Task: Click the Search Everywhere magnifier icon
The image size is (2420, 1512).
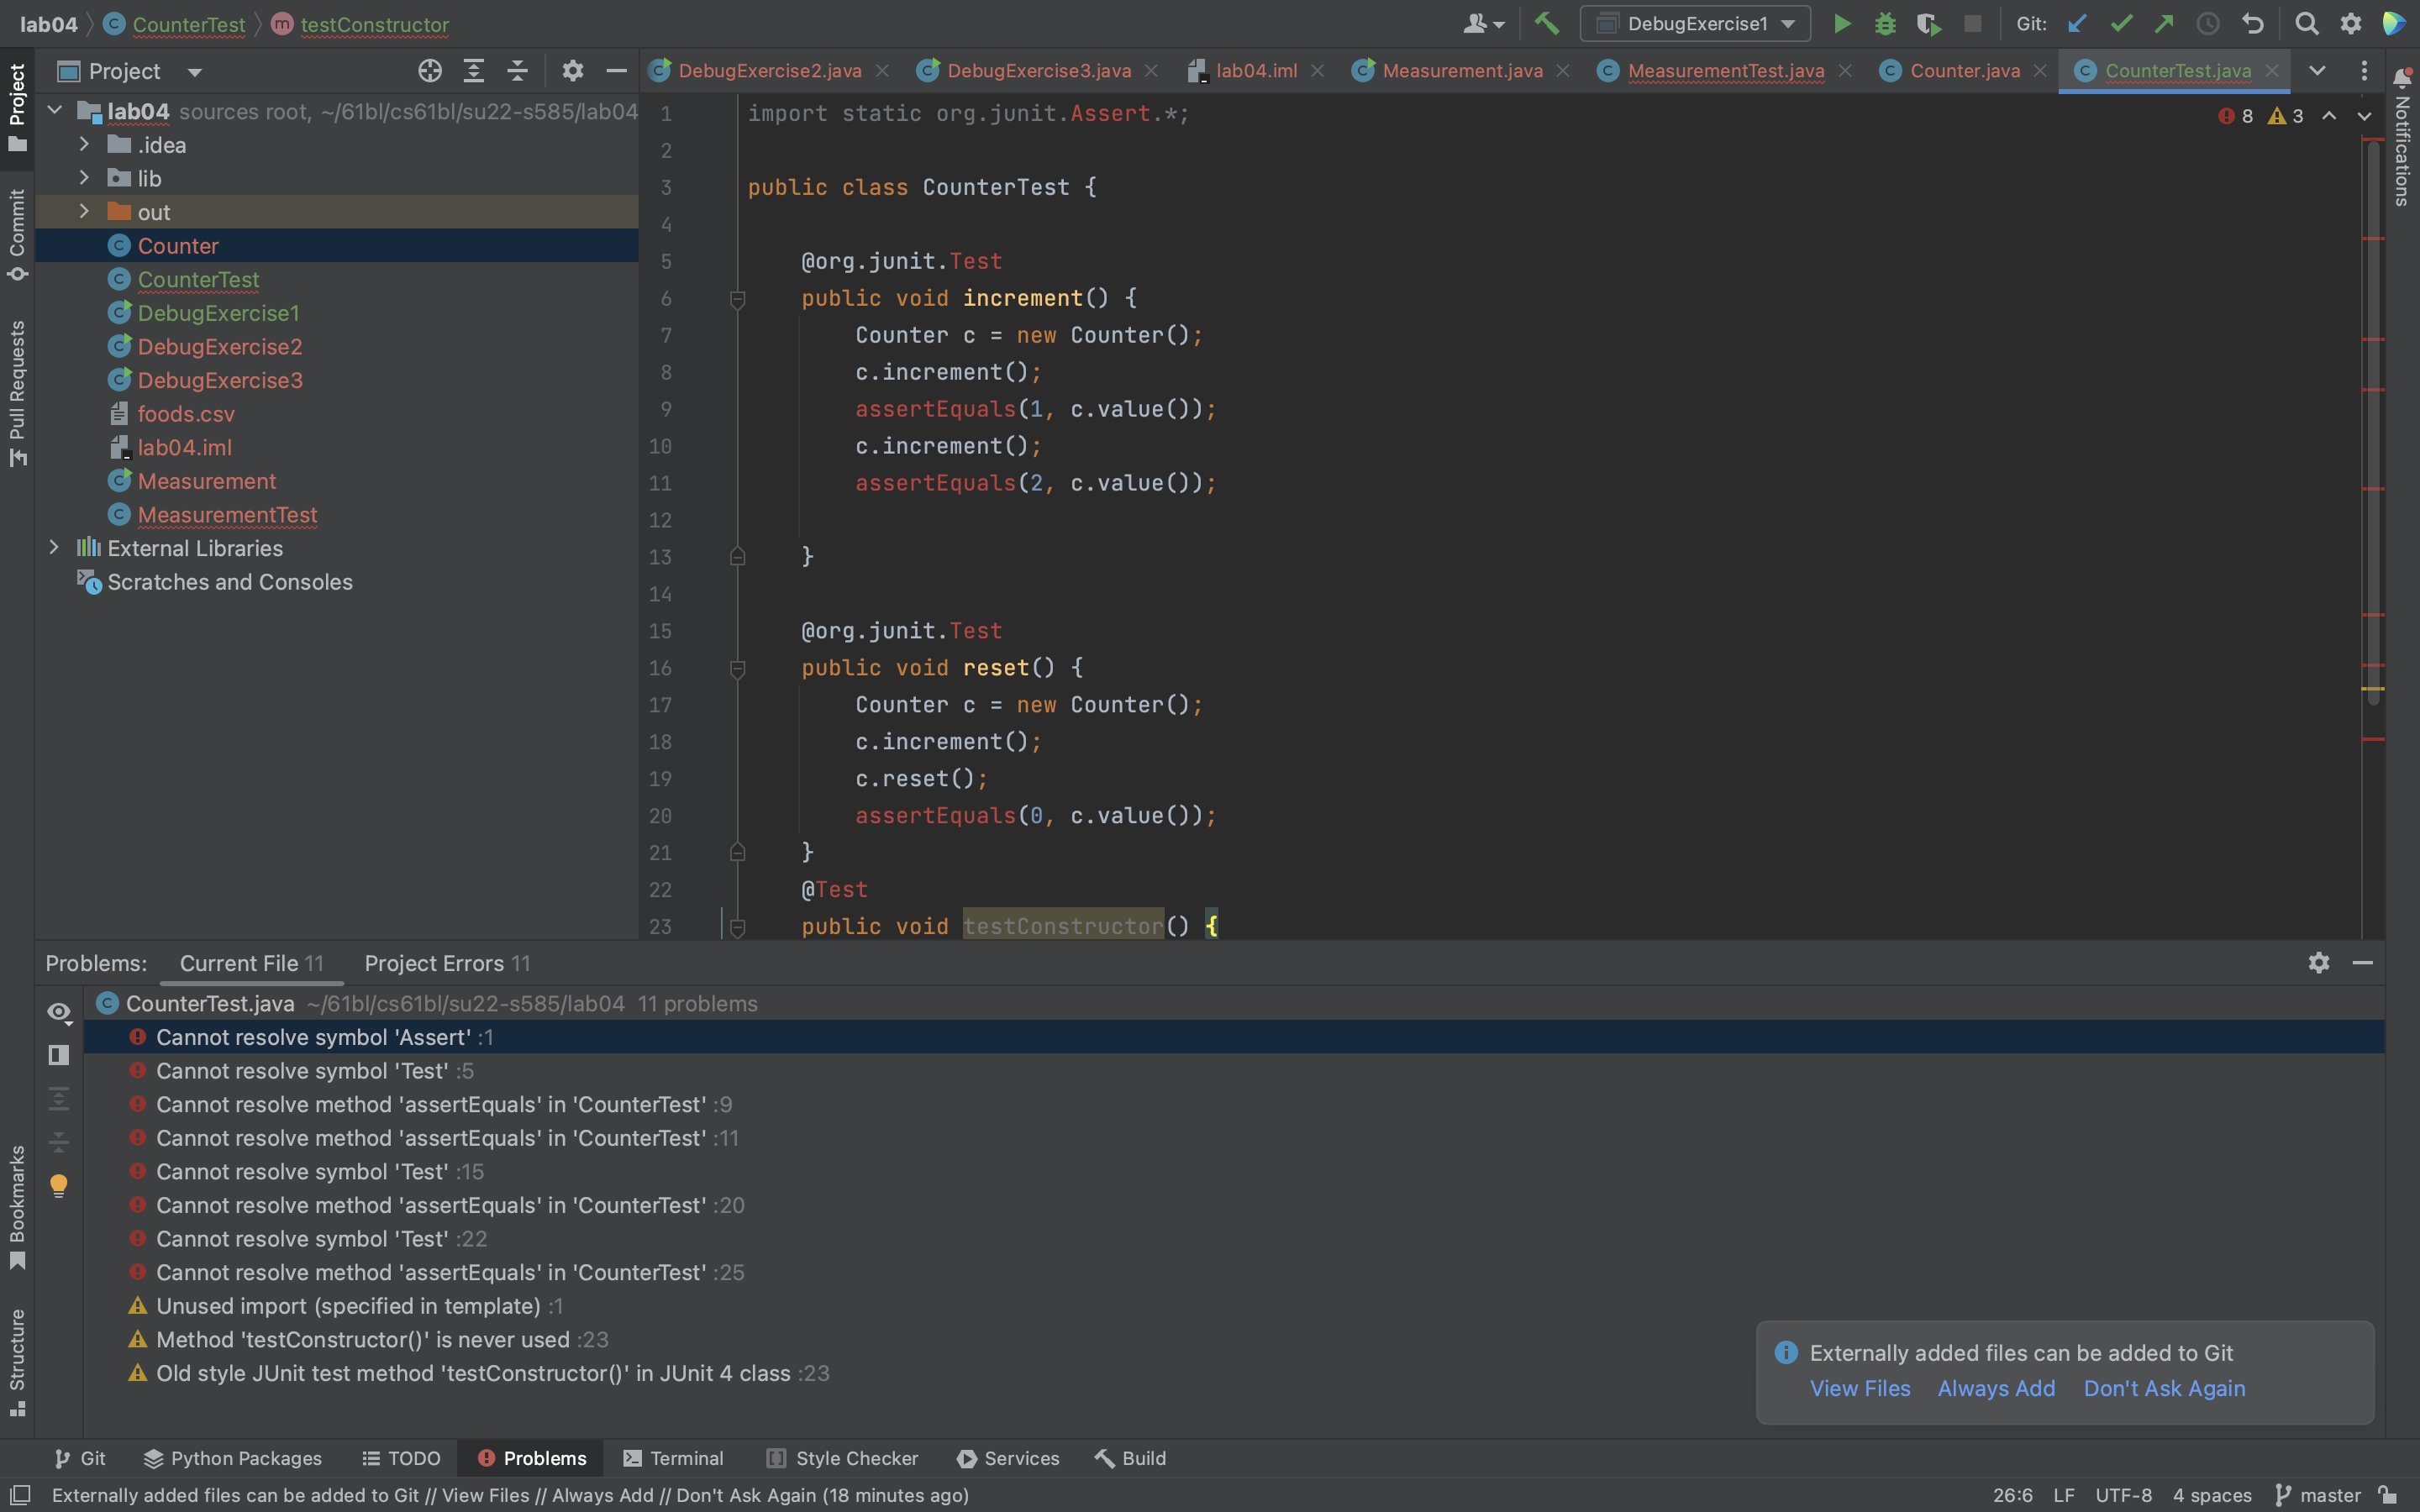Action: tap(2306, 24)
